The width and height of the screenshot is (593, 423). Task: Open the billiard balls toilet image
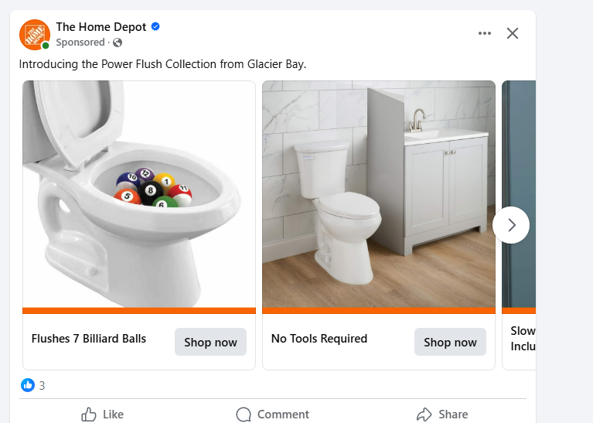pos(139,193)
